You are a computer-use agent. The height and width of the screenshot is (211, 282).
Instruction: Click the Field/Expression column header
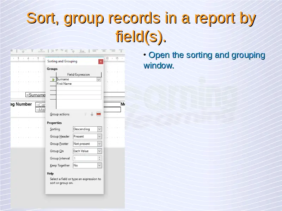pyautogui.click(x=79, y=75)
